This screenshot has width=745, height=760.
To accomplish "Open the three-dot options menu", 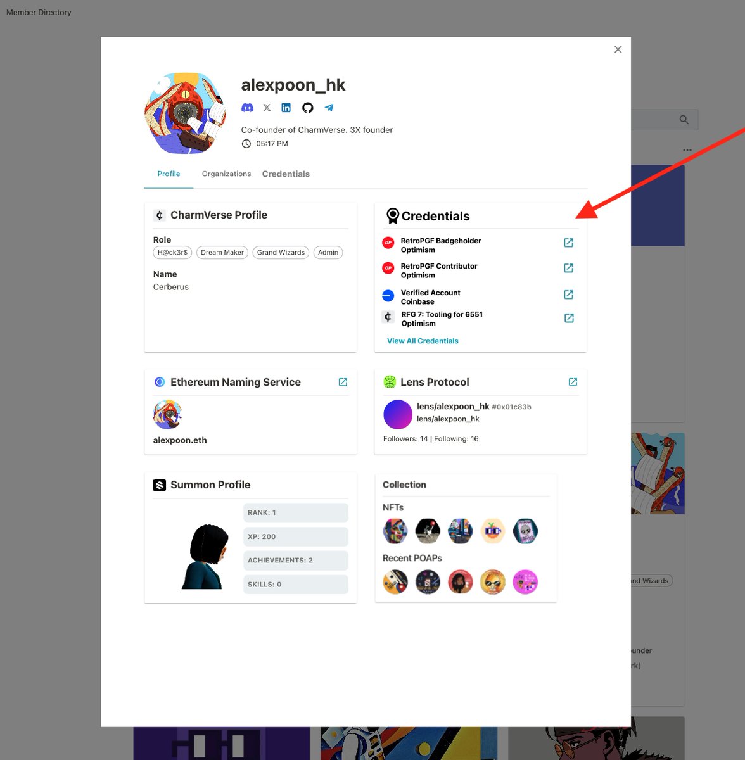I will (687, 149).
